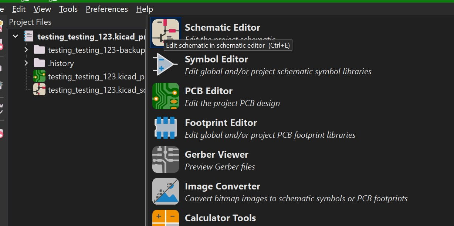Select the testing_testing_123.kicad_sch file name
Screen dimensions: 454x226
click(x=96, y=90)
